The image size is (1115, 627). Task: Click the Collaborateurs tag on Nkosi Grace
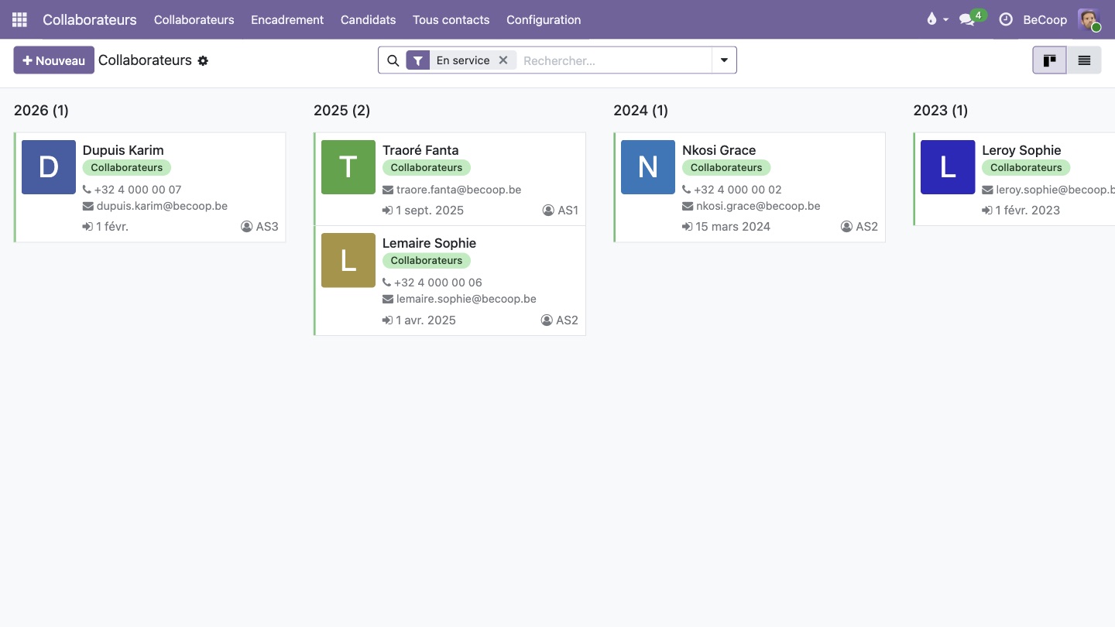pos(726,167)
